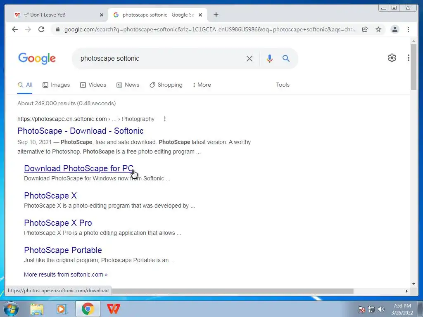Open Windows Explorer from taskbar
This screenshot has height=317, width=423.
point(37,309)
